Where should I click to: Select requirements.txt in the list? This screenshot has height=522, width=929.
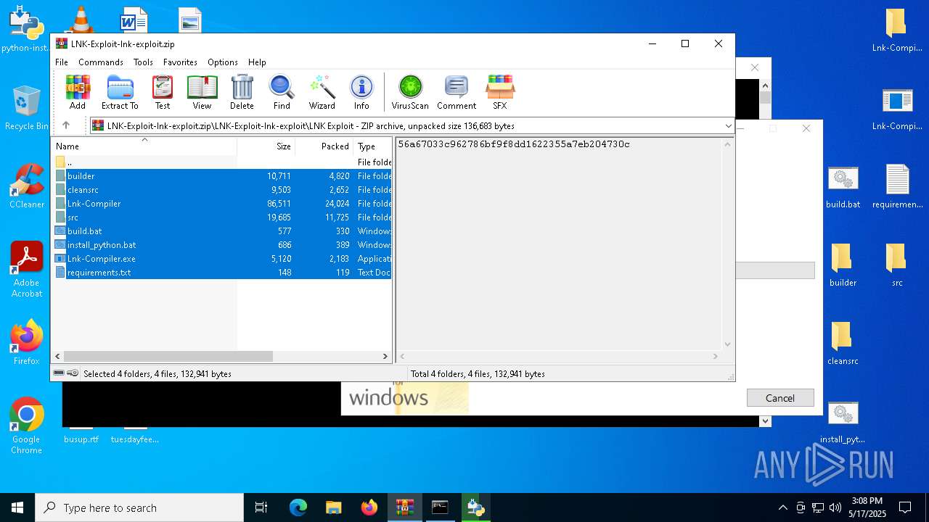(x=222, y=273)
